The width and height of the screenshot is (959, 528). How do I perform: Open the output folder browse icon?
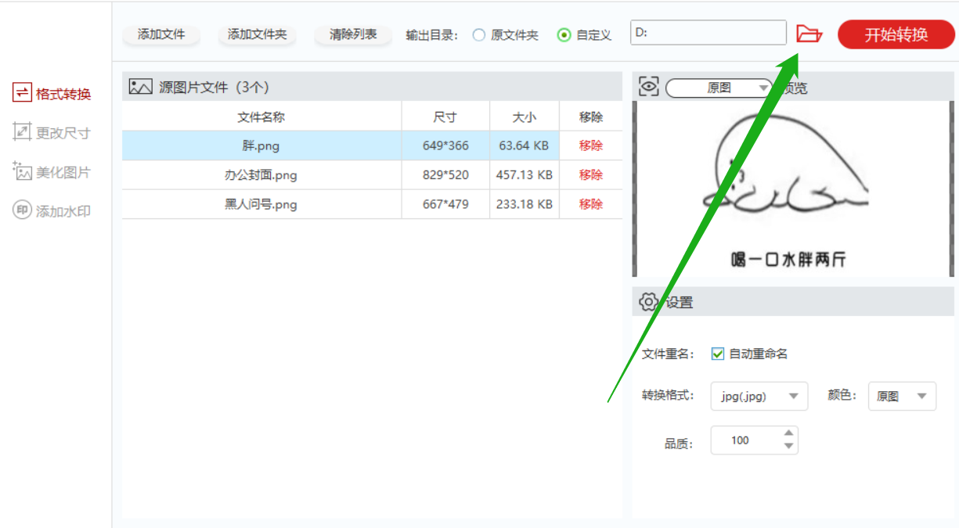[809, 34]
